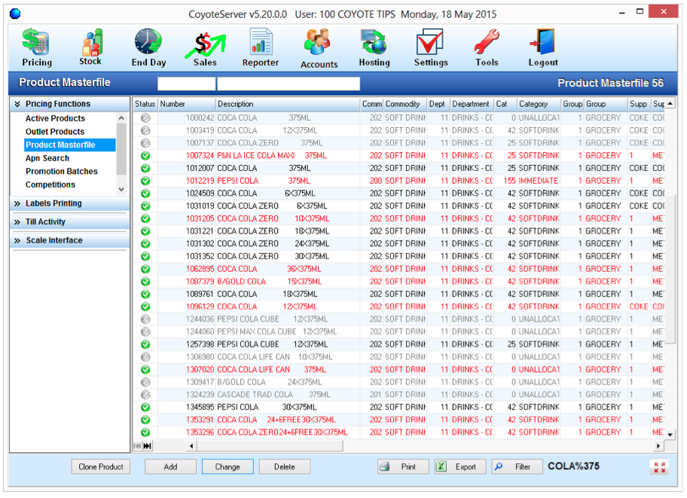Click the full-screen expand icon beside COLA%375
This screenshot has height=498, width=687.
point(659,467)
